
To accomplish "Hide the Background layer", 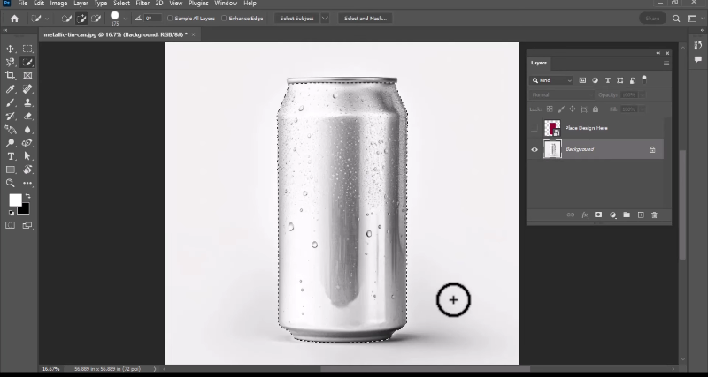I will [534, 149].
